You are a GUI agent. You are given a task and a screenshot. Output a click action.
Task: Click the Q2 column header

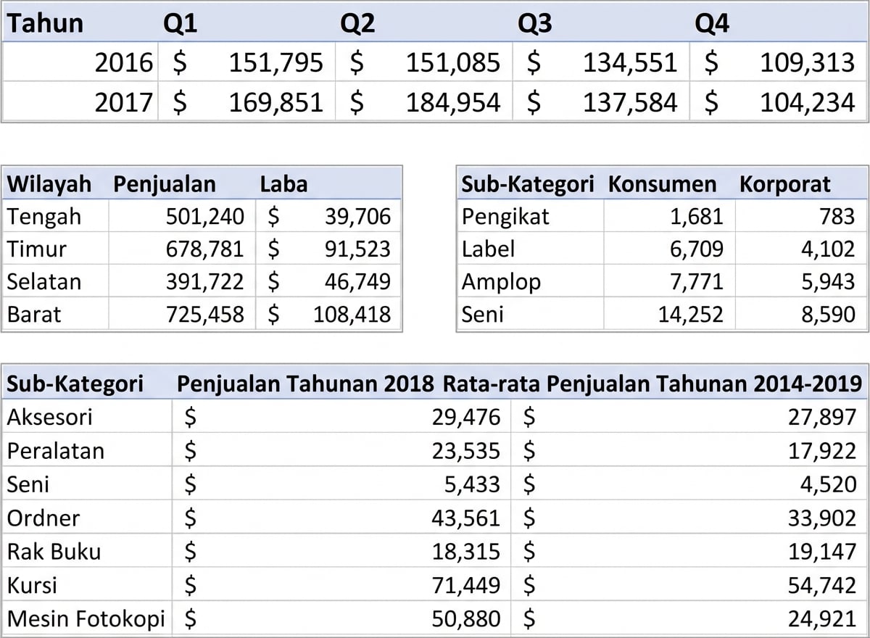pyautogui.click(x=357, y=22)
